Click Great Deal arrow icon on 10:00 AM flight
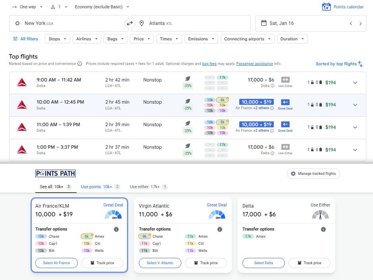373x280 pixels. [x=285, y=102]
